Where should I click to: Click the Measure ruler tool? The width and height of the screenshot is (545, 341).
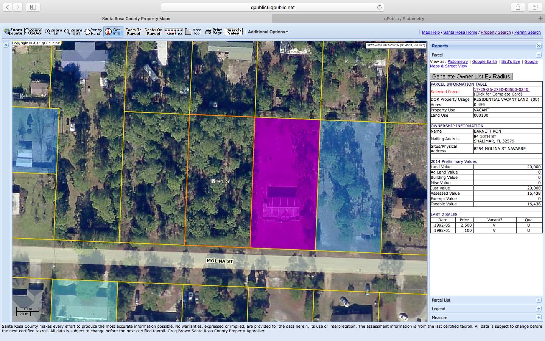[174, 32]
